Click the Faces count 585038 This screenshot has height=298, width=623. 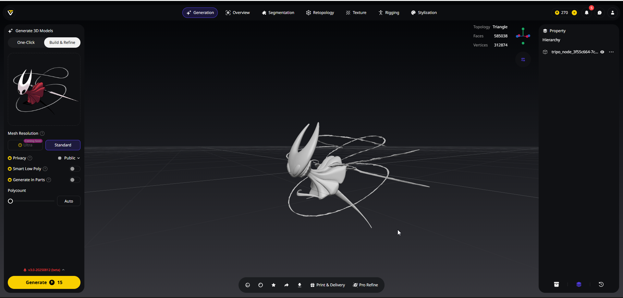coord(501,36)
